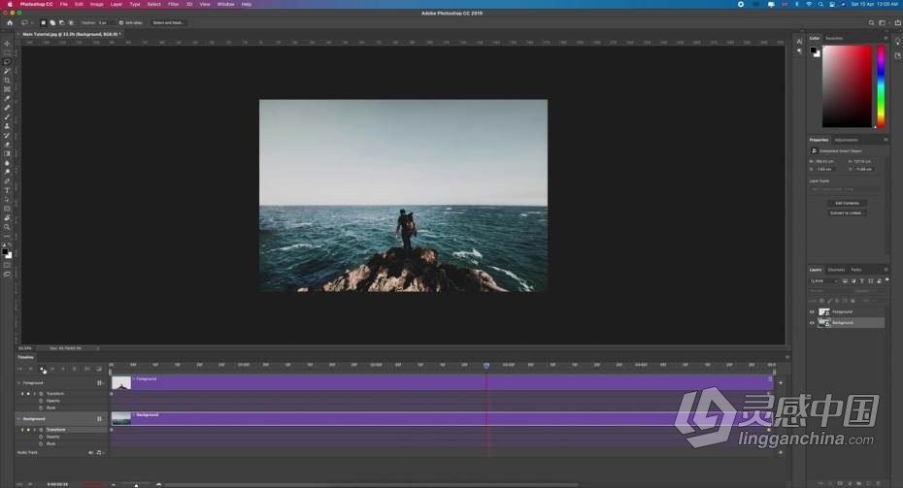Image resolution: width=903 pixels, height=488 pixels.
Task: Click New Selection mode icon
Action: pyautogui.click(x=43, y=23)
